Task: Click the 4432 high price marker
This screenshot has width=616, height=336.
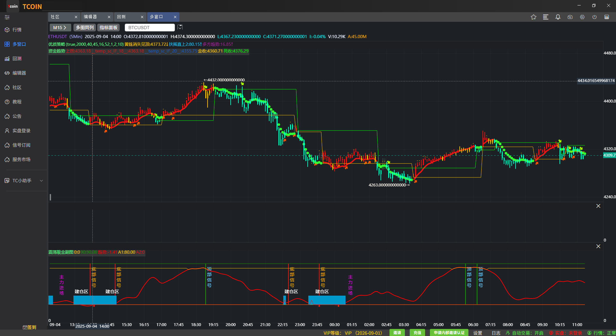Action: click(x=224, y=80)
